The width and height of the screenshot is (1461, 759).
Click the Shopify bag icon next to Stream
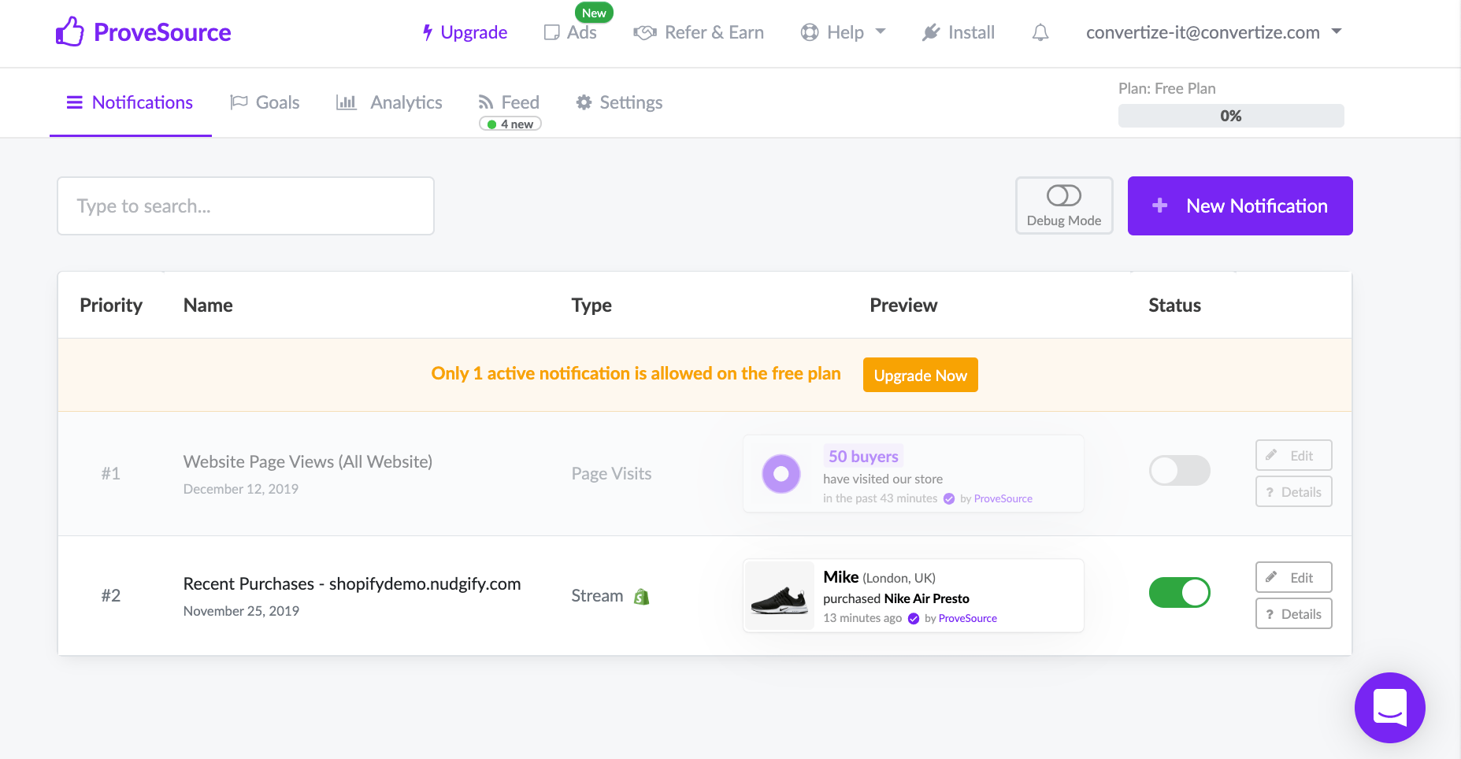[642, 597]
